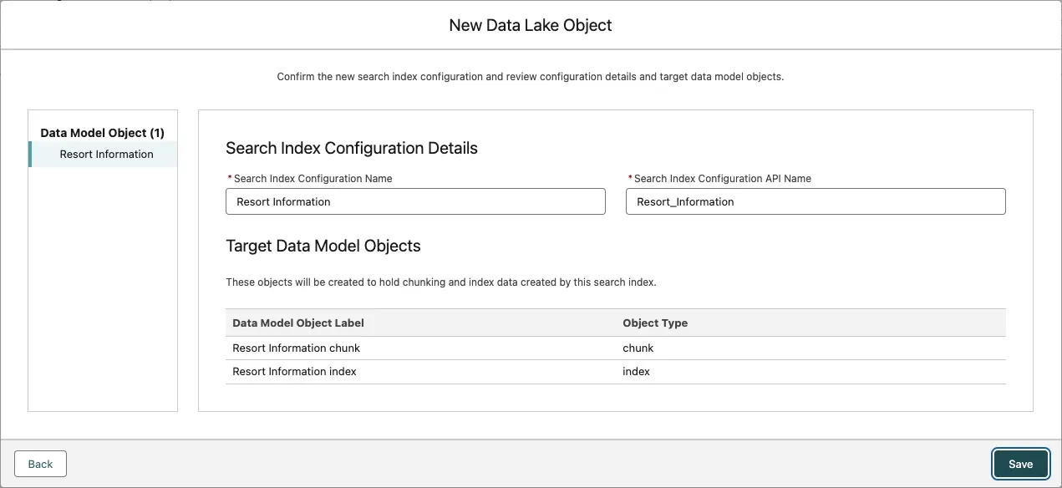This screenshot has width=1062, height=488.
Task: Click the confirm search index instruction text
Action: [x=531, y=77]
